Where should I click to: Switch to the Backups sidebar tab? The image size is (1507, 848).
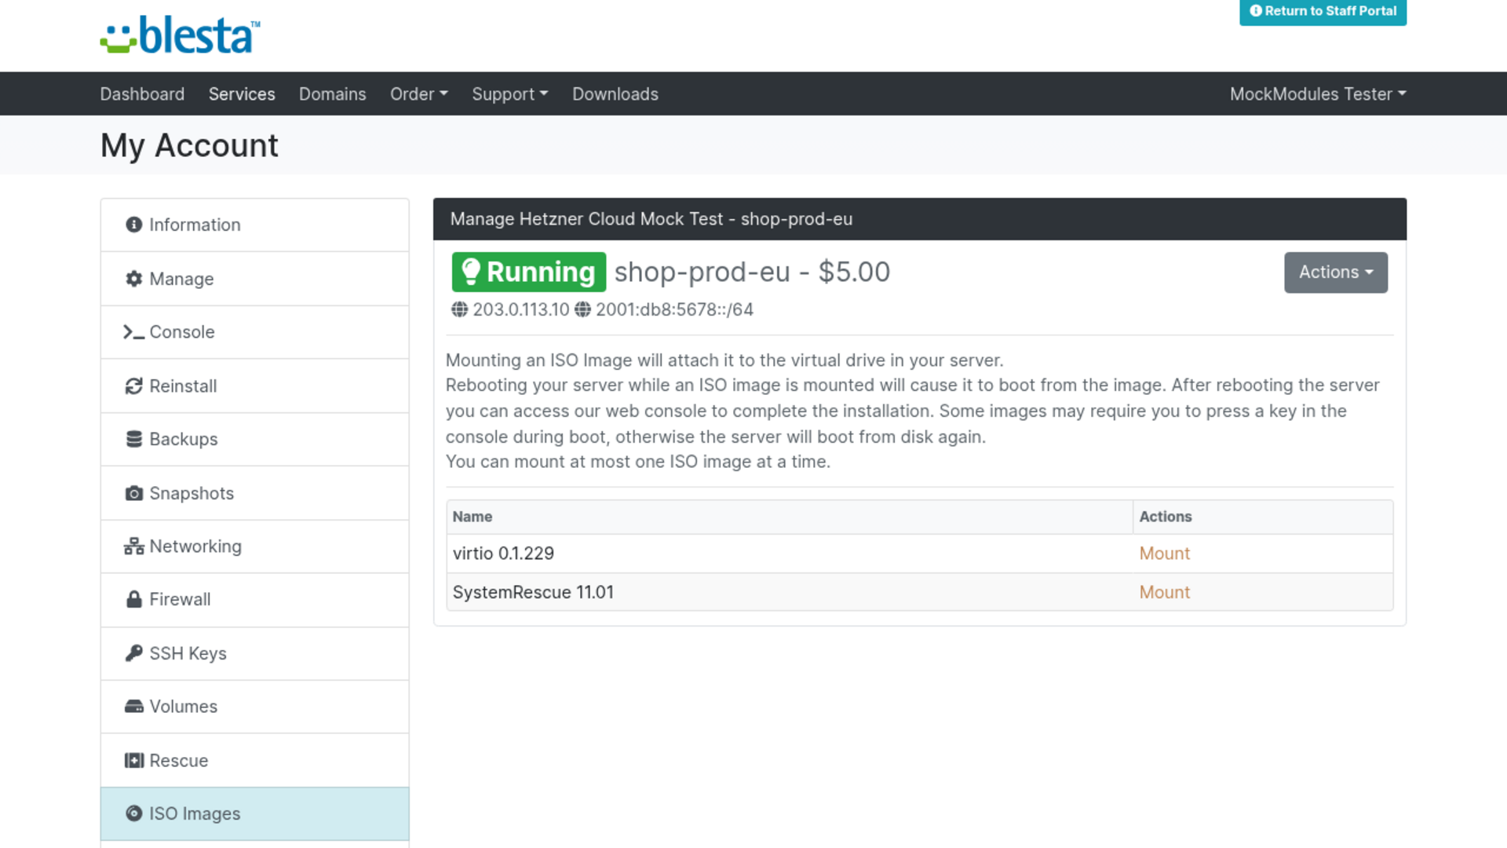coord(255,440)
